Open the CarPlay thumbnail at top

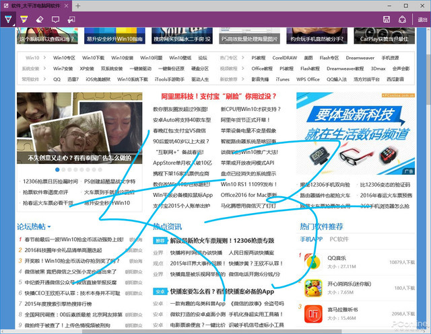pyautogui.click(x=385, y=36)
